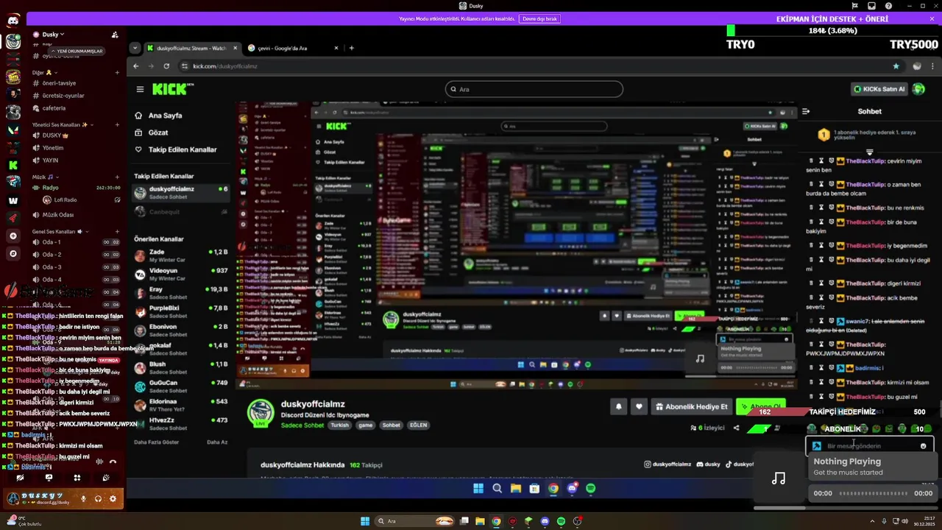Focus the Kick search field labeled Ara
This screenshot has width=942, height=530.
coord(534,89)
